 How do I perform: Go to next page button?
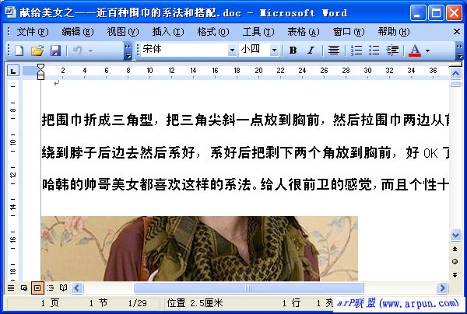point(455,275)
